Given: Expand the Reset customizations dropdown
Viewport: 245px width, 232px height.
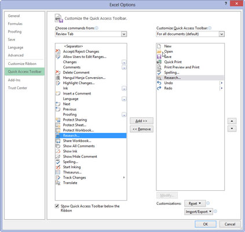Looking at the screenshot, I should 195,204.
